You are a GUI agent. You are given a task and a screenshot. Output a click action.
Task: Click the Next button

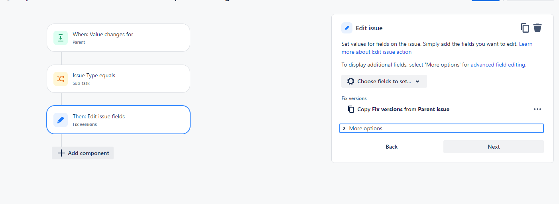click(x=494, y=147)
